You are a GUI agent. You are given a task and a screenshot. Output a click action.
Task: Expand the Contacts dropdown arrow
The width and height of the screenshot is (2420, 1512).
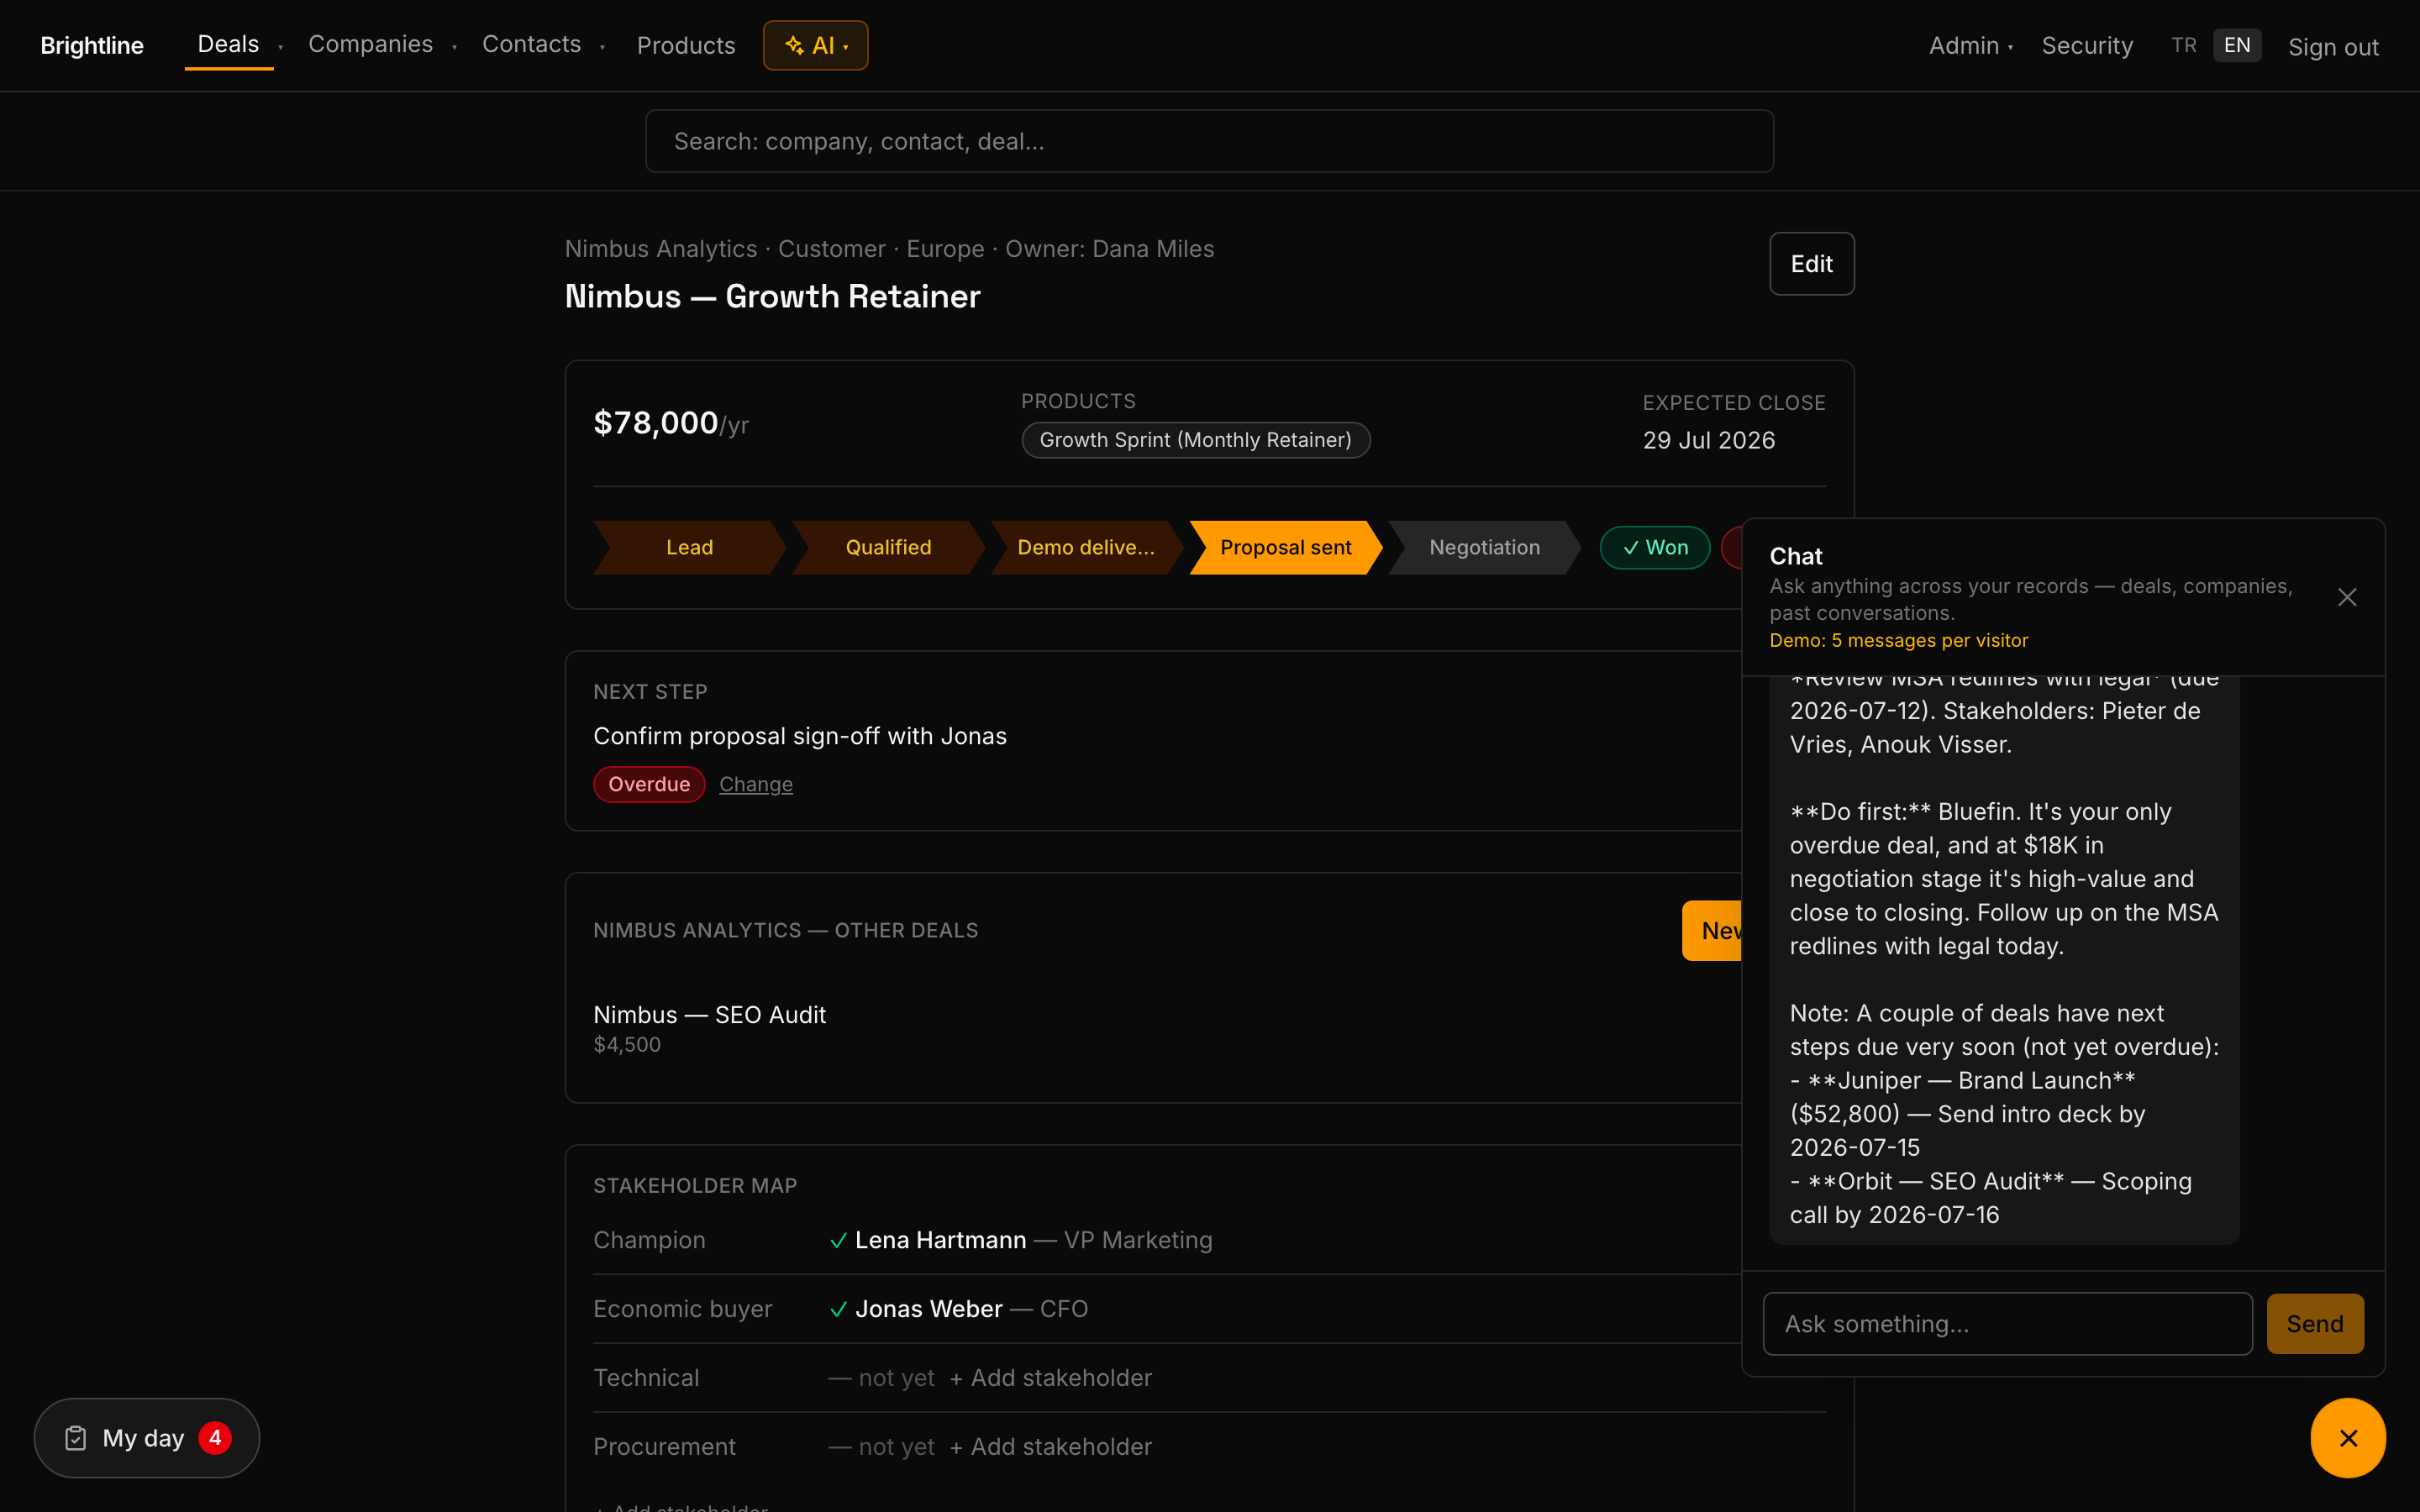coord(602,47)
